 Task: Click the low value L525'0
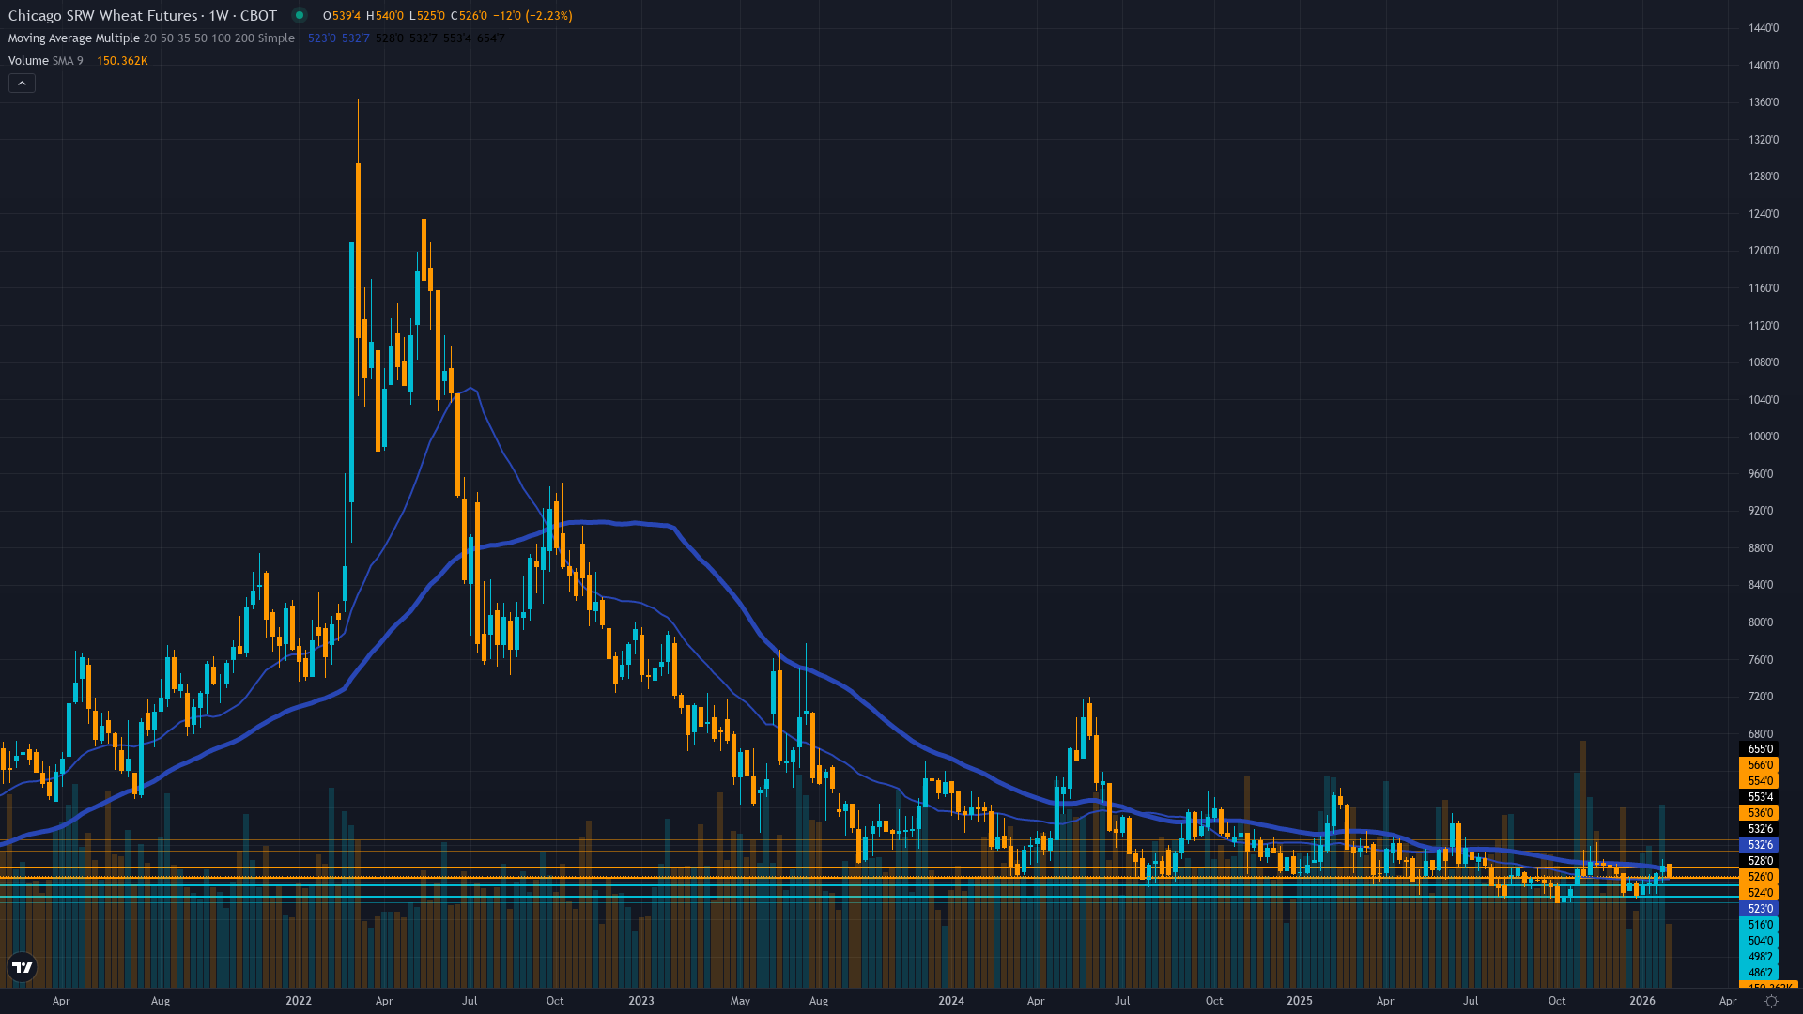click(427, 16)
